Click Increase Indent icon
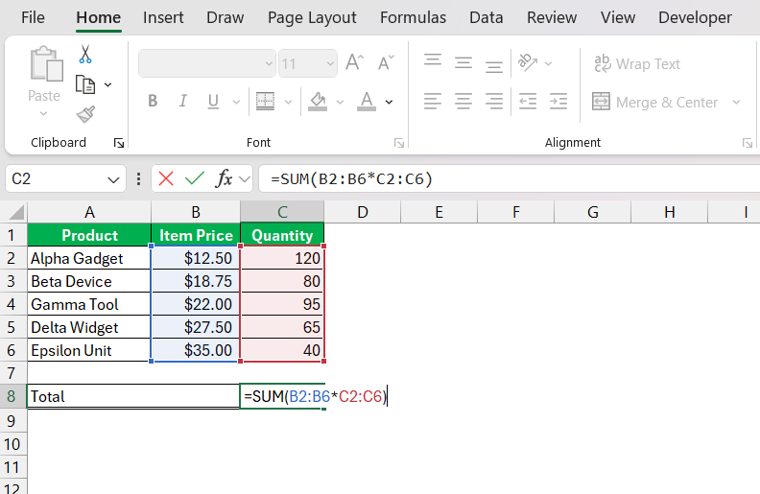Screen dimensions: 760x494 pyautogui.click(x=558, y=102)
